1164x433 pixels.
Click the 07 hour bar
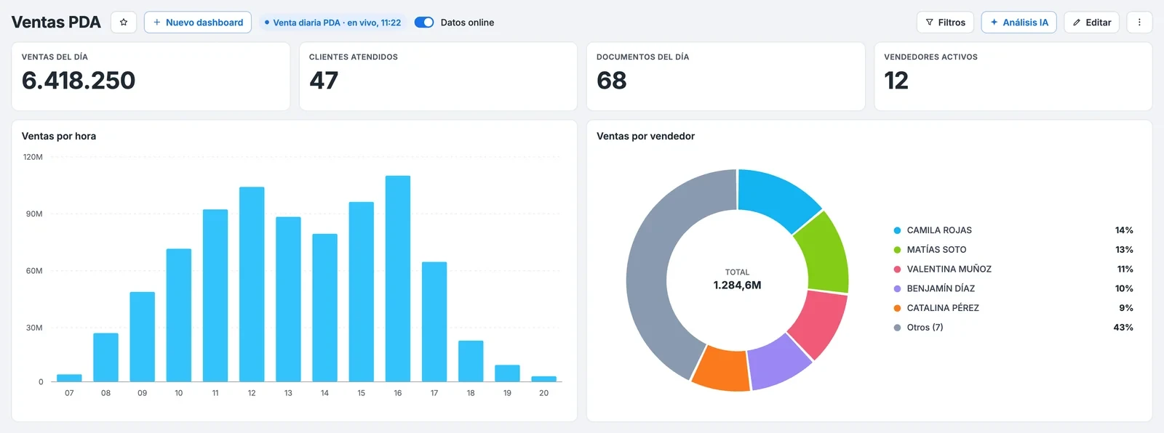(69, 378)
